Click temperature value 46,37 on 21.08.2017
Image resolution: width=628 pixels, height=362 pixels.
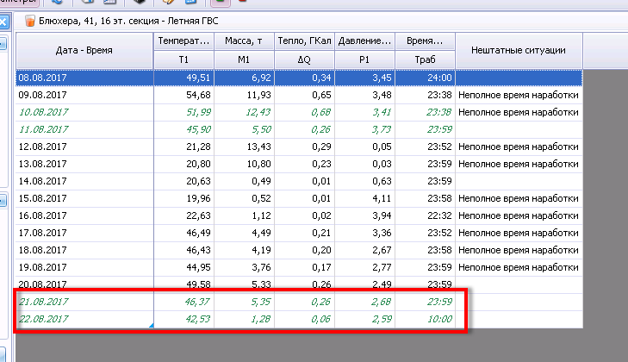pyautogui.click(x=198, y=302)
